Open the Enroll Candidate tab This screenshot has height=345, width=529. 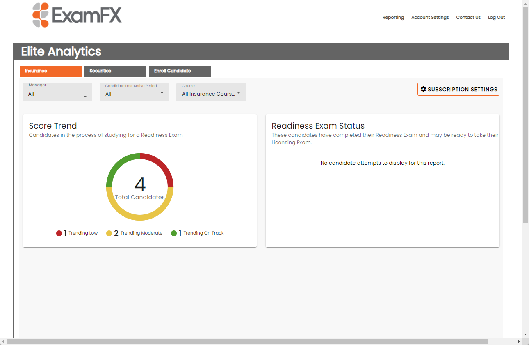pos(180,71)
